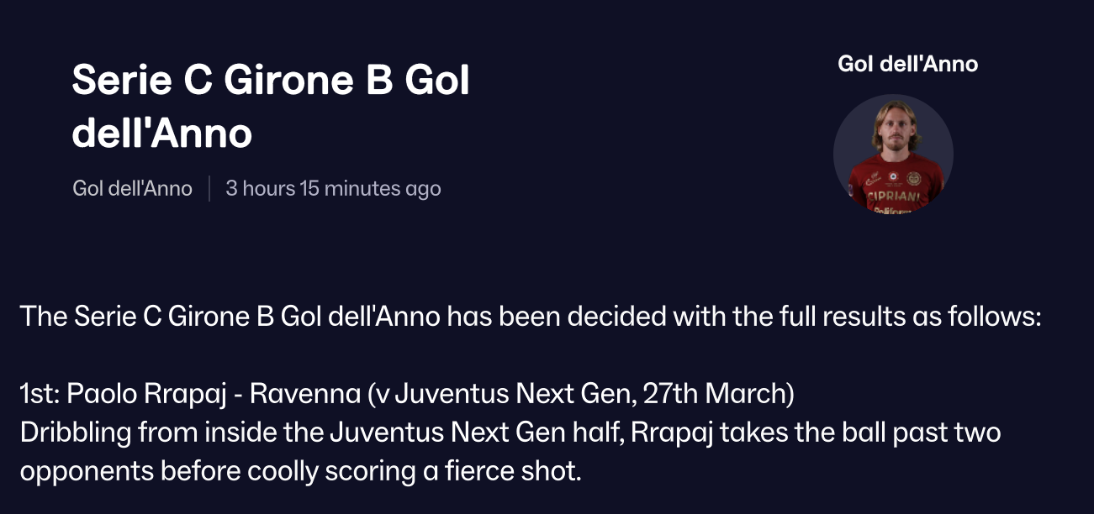
Task: Click the vertical divider beside the timestamp
Action: tap(209, 188)
